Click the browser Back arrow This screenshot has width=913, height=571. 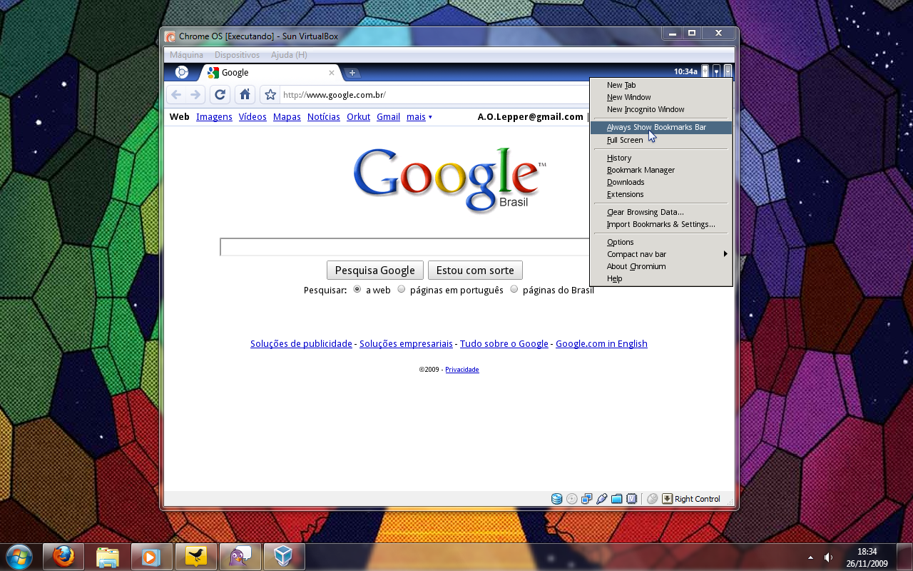coord(176,94)
